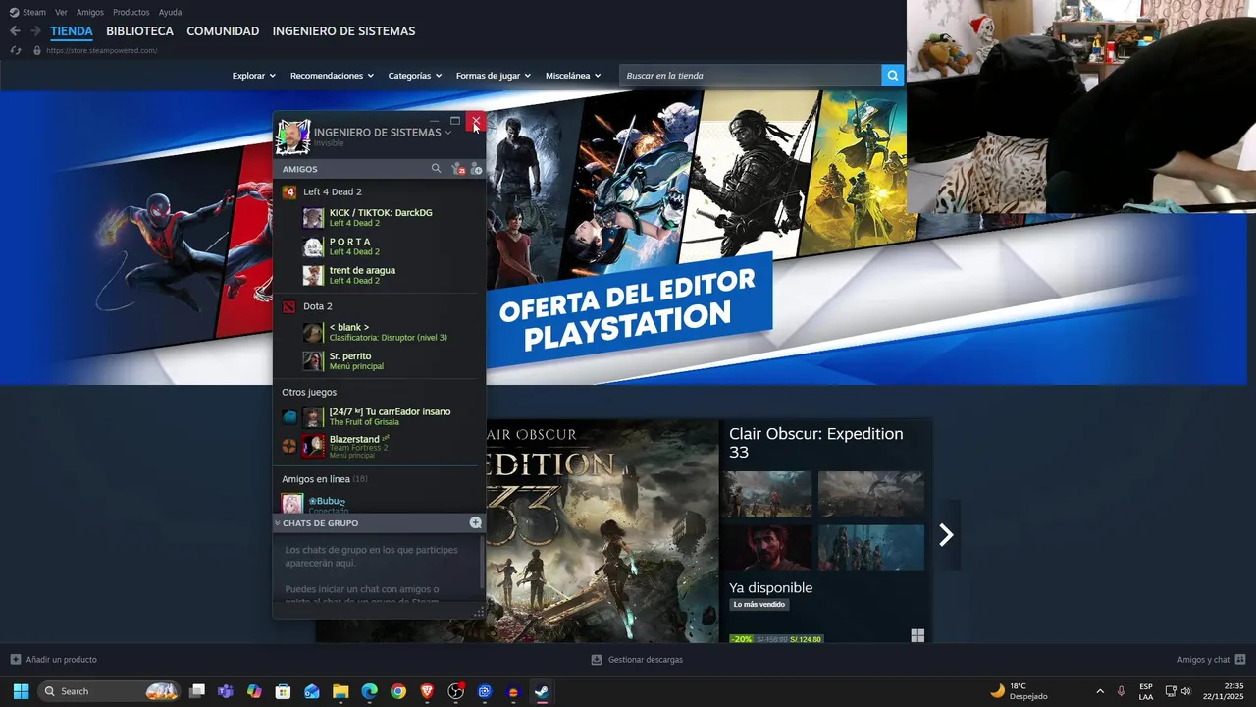The image size is (1256, 707).
Task: Go to next featured game arrow
Action: pyautogui.click(x=946, y=535)
